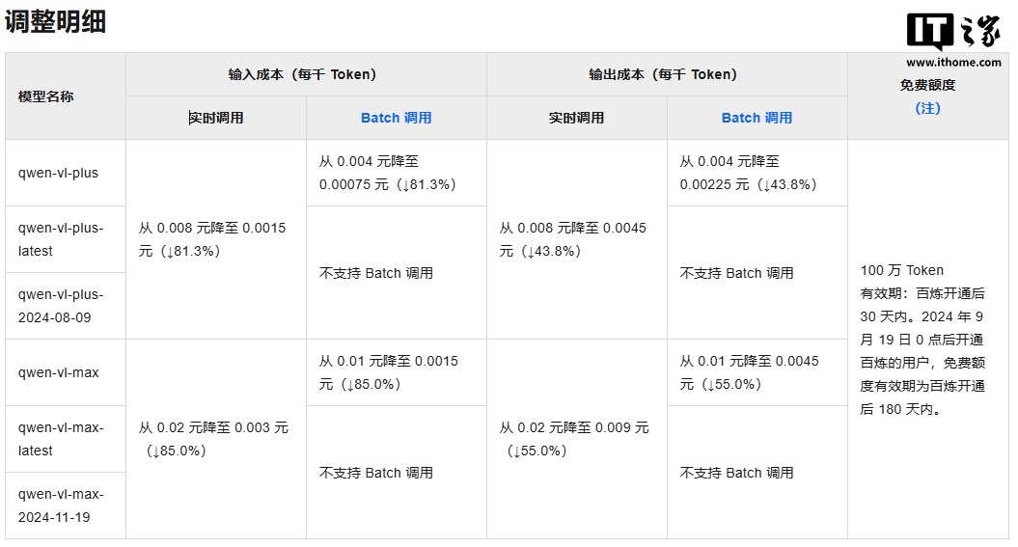Viewport: 1018px width, 547px height.
Task: Select the qwen-vl-max model row
Action: coord(58,373)
